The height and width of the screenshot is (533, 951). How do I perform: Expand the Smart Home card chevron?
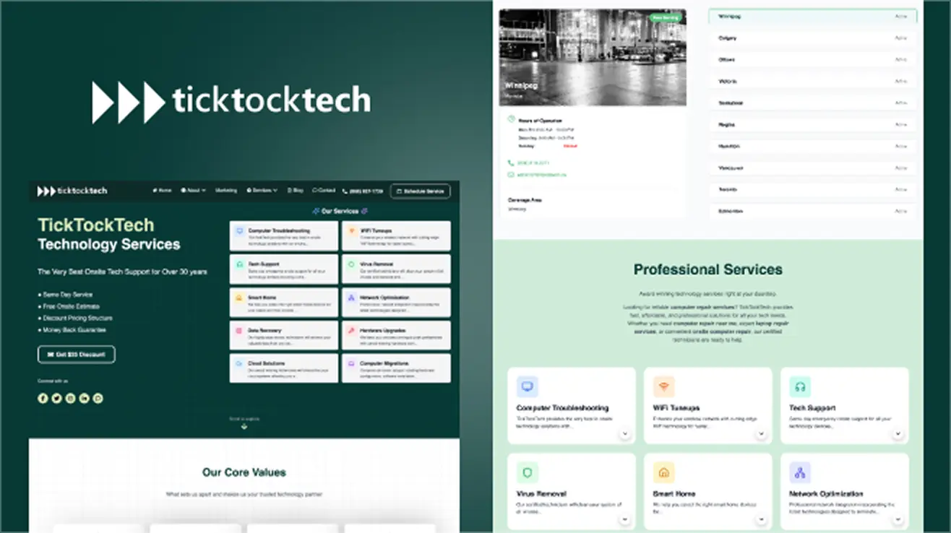click(762, 520)
